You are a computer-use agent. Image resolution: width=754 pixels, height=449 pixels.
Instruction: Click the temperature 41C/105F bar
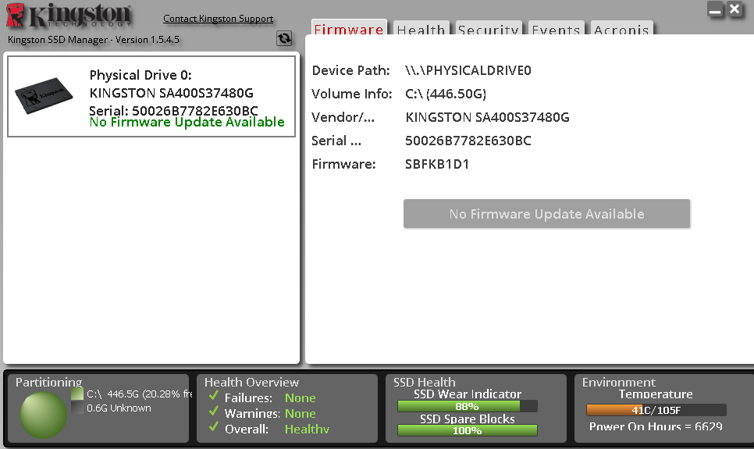656,410
